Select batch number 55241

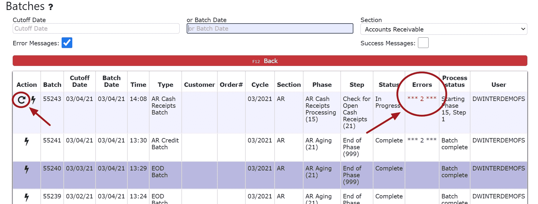52,140
